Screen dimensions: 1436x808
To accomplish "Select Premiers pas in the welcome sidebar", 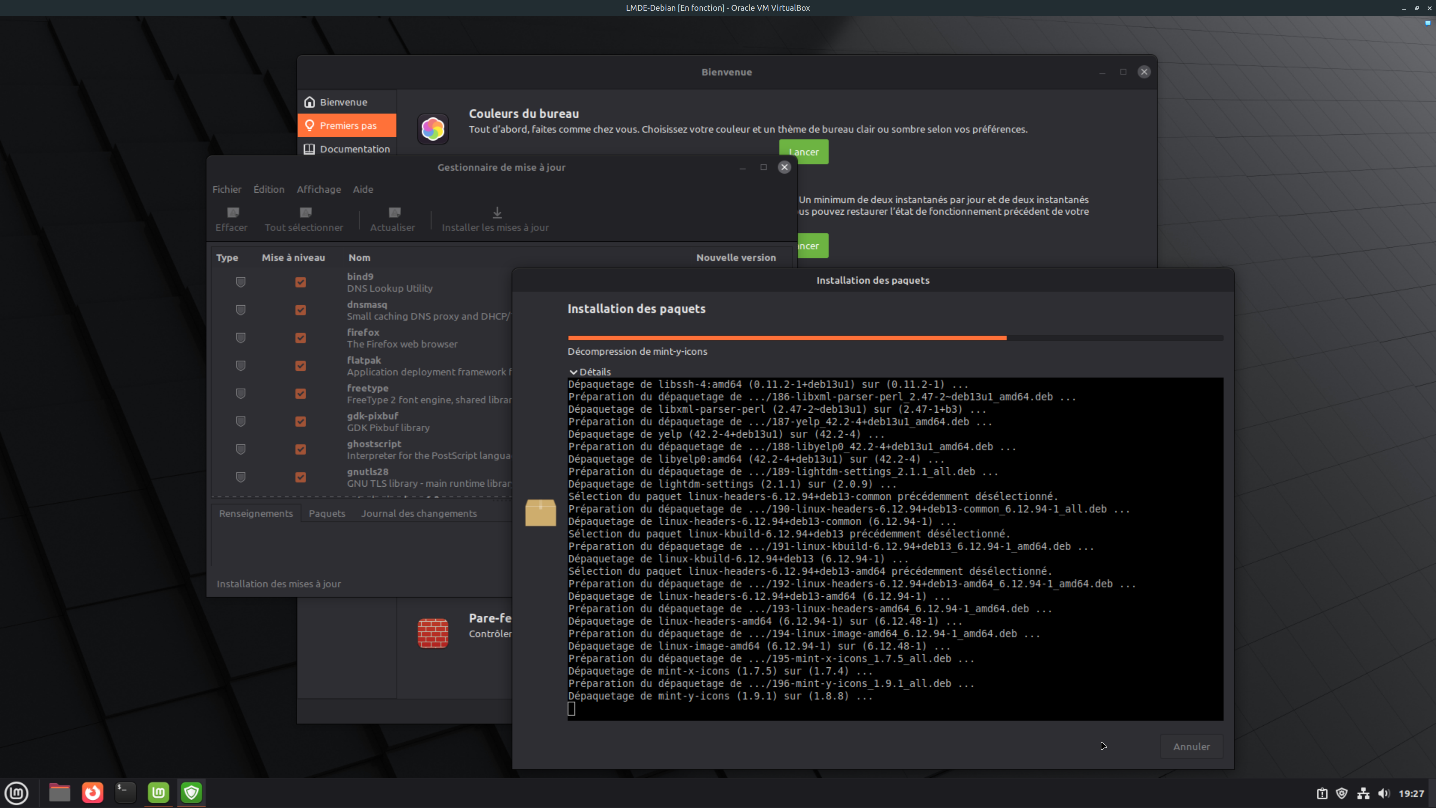I will click(347, 125).
